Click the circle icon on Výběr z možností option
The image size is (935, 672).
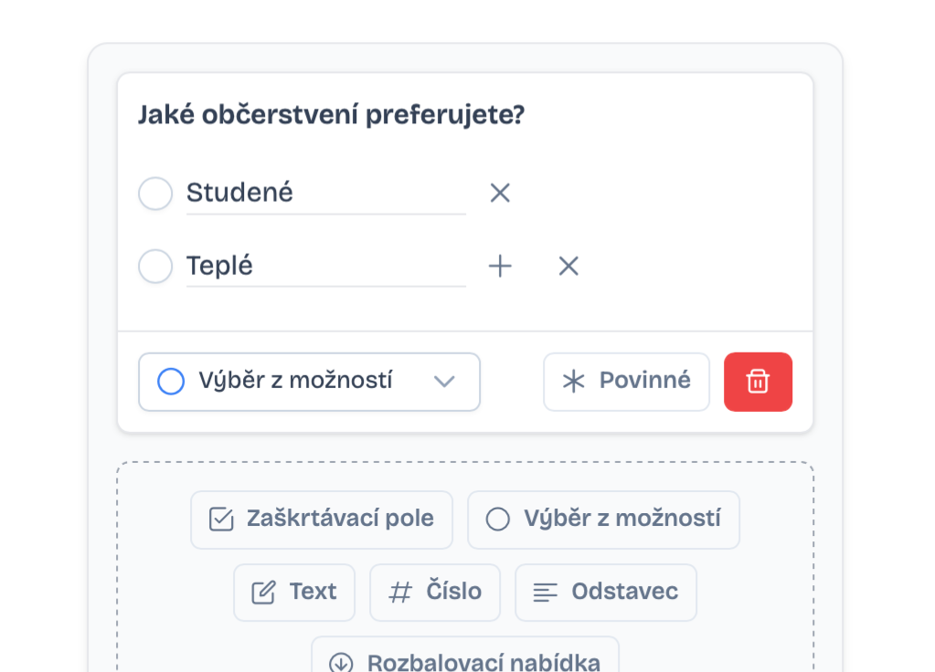[x=498, y=519]
